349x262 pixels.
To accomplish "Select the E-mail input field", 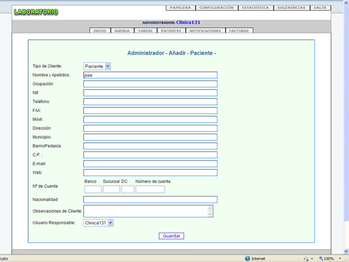I will click(x=150, y=164).
